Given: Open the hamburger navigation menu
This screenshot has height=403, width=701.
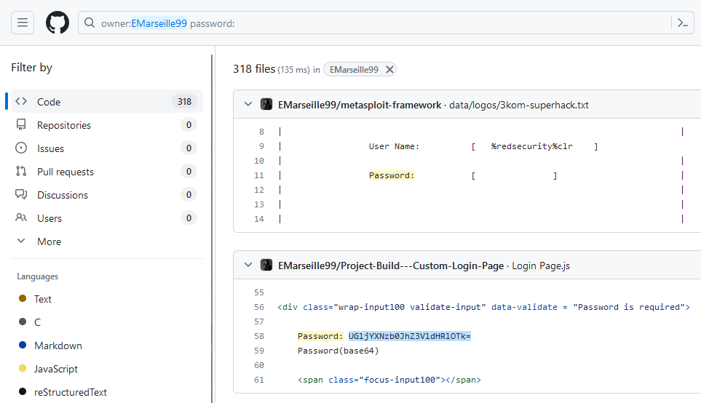Looking at the screenshot, I should coord(23,23).
